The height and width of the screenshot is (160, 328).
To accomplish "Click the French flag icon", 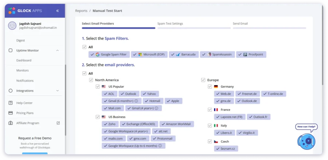I will point(216,110).
